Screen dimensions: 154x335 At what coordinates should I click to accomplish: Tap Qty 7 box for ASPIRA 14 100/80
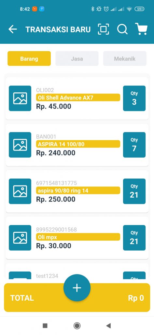(134, 145)
